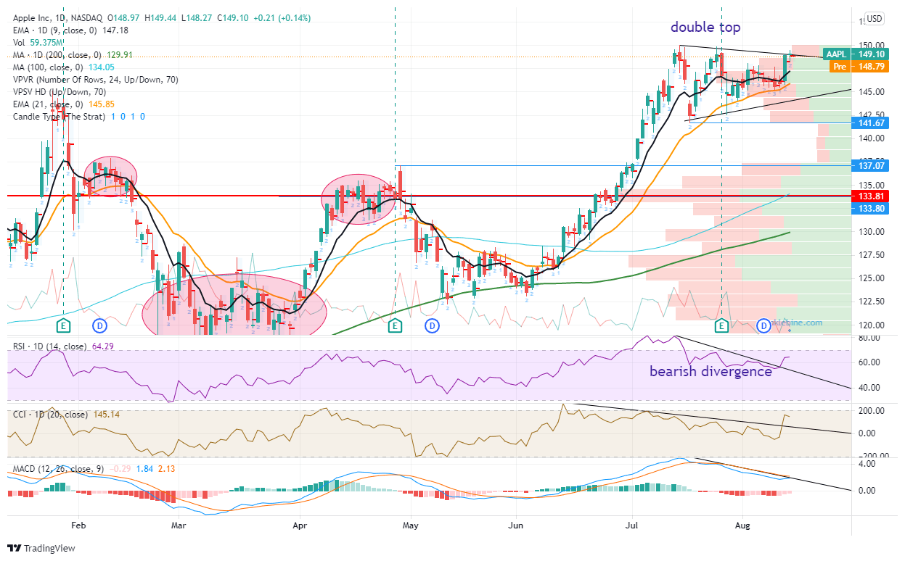
Task: Click the 'bearish divergence' text annotation
Action: point(711,372)
